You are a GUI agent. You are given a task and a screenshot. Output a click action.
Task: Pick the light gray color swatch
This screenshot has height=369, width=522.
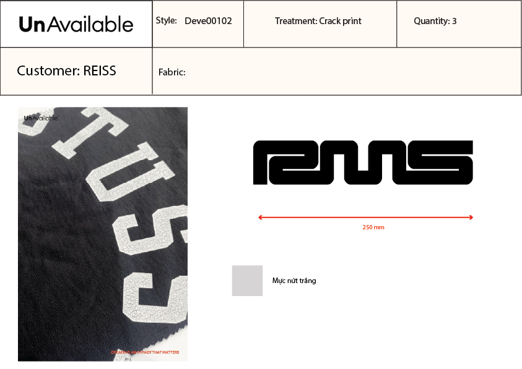tap(247, 281)
